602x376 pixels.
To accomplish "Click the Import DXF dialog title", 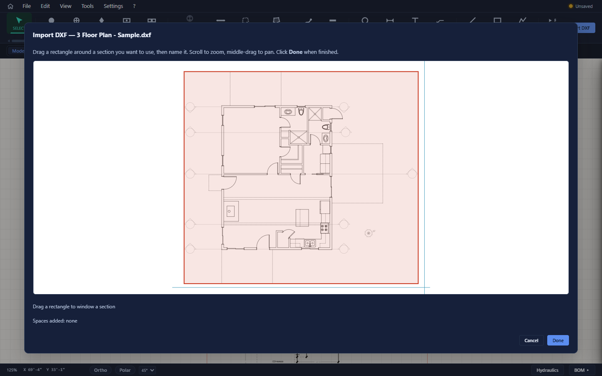I will click(92, 35).
